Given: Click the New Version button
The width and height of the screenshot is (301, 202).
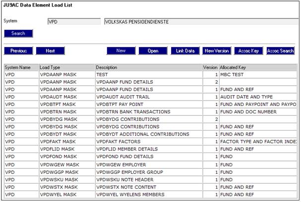Looking at the screenshot, I should pos(217,51).
